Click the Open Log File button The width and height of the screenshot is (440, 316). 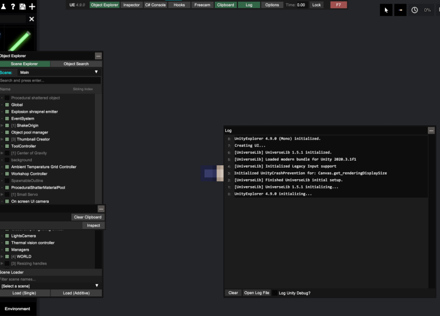pos(256,293)
